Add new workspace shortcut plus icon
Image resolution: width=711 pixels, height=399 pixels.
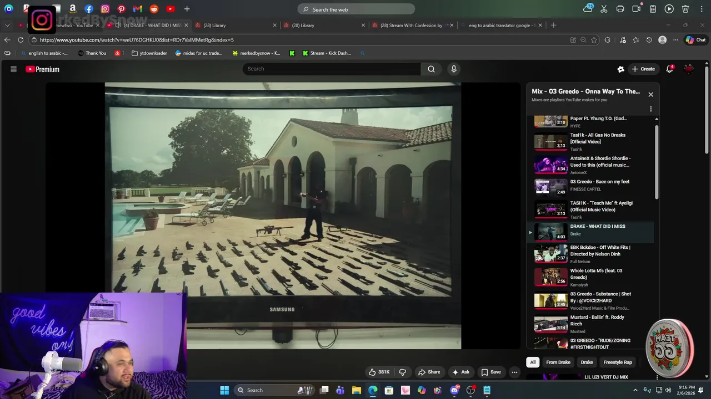pyautogui.click(x=187, y=9)
